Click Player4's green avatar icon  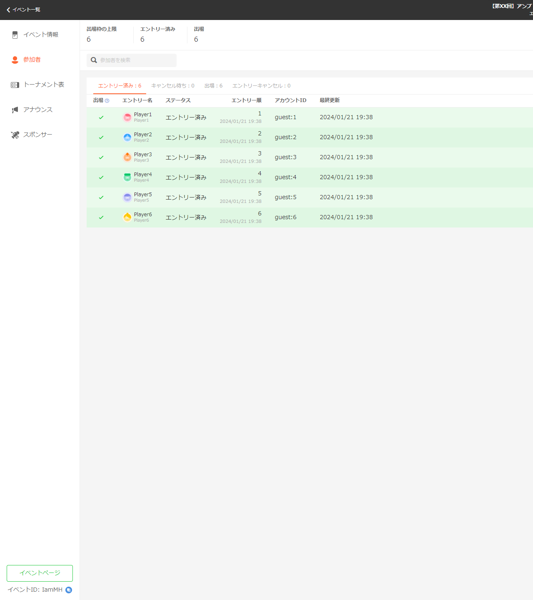click(127, 177)
